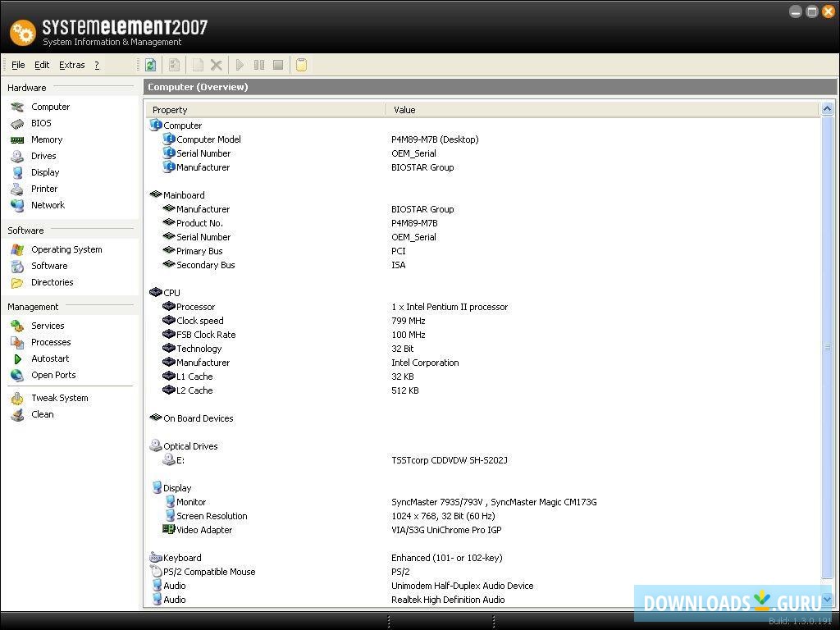840x630 pixels.
Task: Click the pause toolbar icon
Action: pyautogui.click(x=259, y=65)
